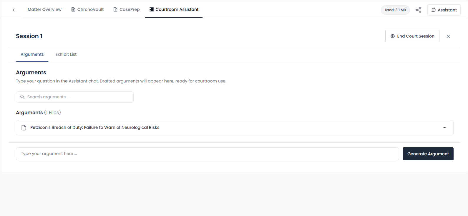Click the End Court Session button
468x216 pixels.
(x=412, y=36)
